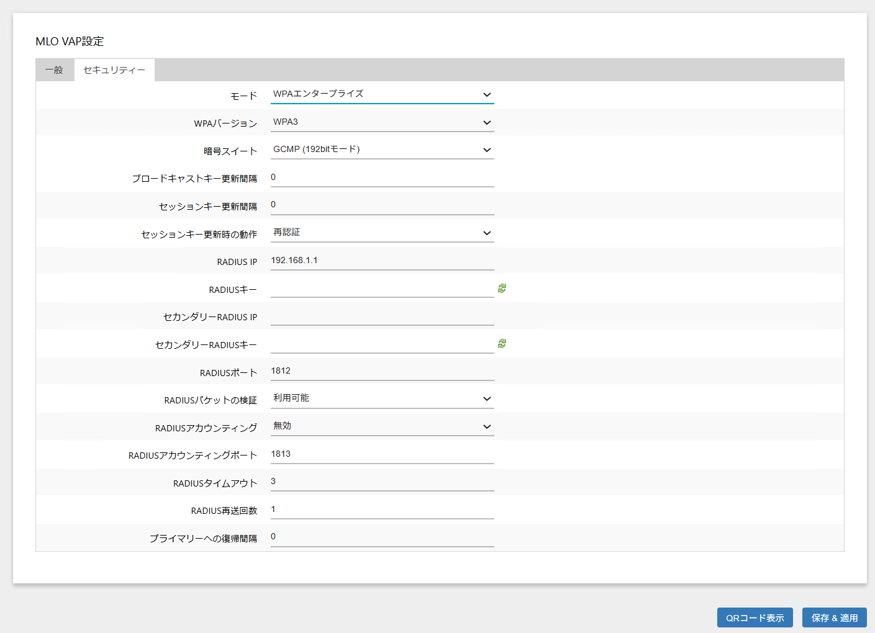This screenshot has width=875, height=633.
Task: Click the セカンダリーRADIUS IP field
Action: coord(382,316)
